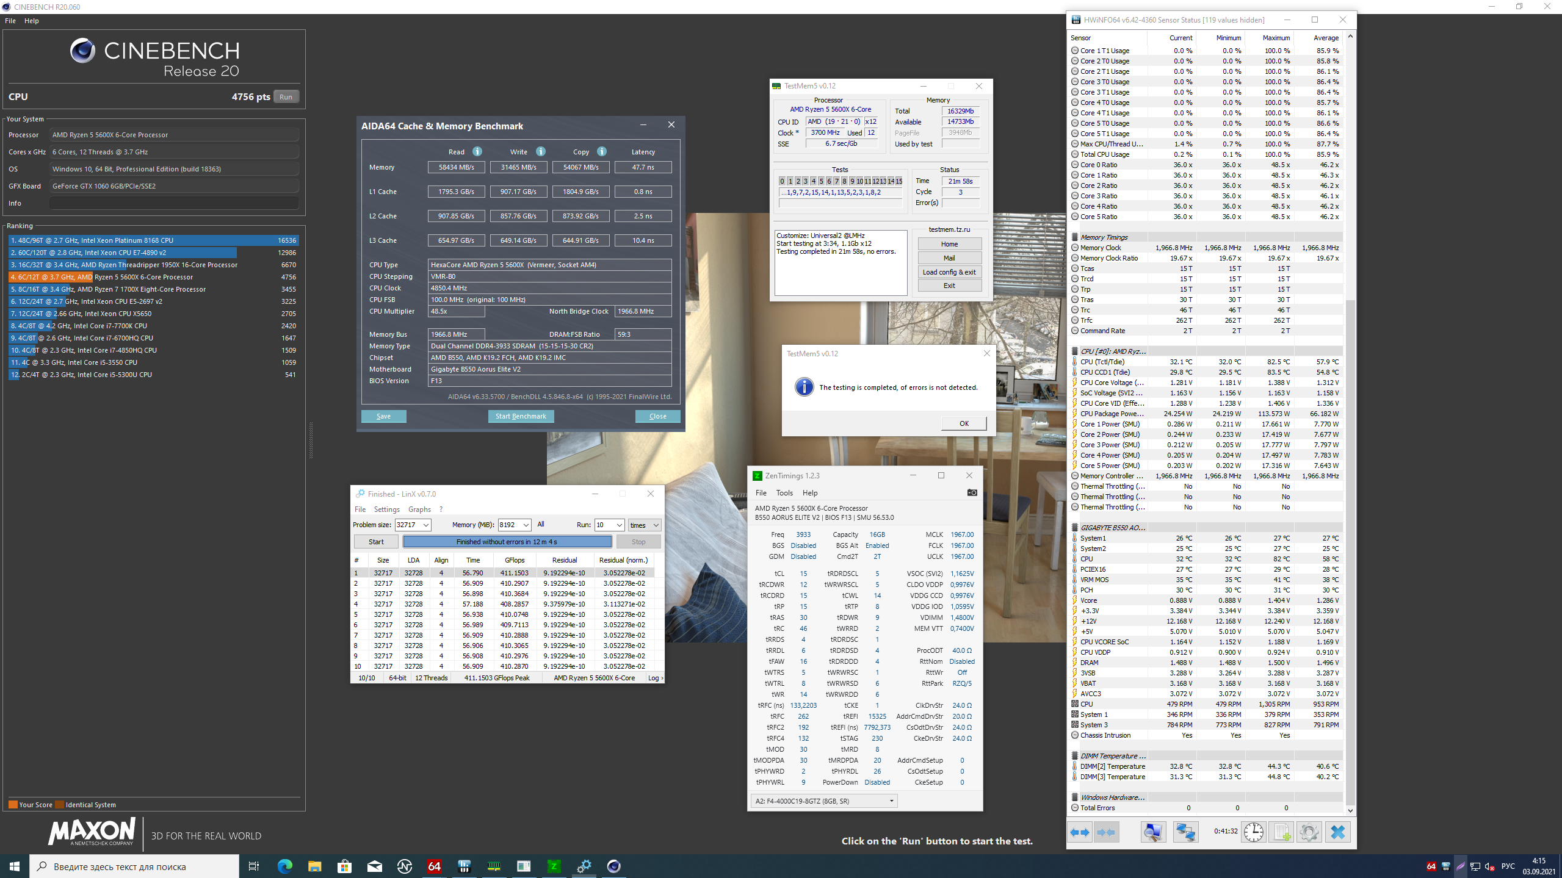The height and width of the screenshot is (878, 1562).
Task: Click the Cinebench Info text field
Action: coord(174,203)
